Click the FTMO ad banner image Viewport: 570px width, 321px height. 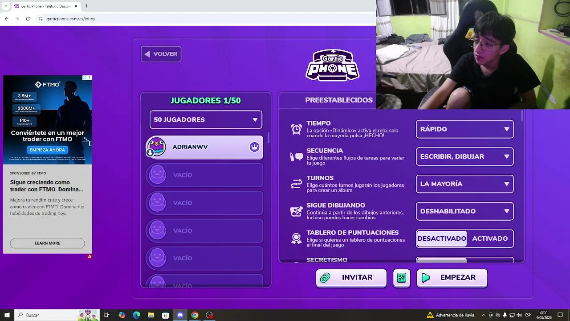(47, 120)
